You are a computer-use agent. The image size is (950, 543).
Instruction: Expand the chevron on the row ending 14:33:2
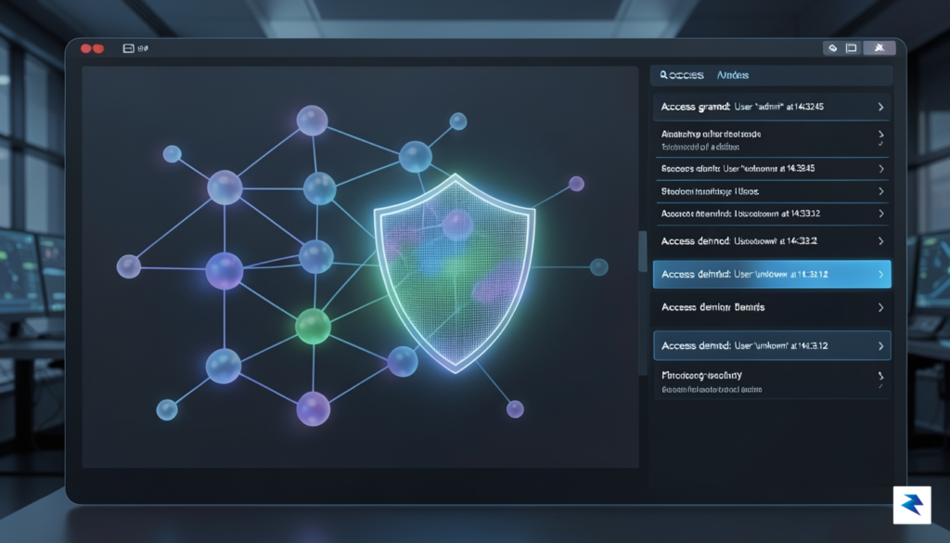point(881,241)
